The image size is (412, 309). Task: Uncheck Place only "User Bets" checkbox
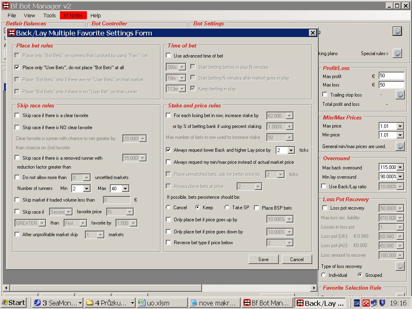(17, 68)
